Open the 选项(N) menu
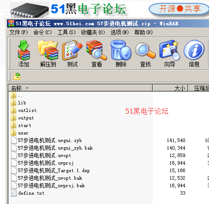Viewport: 209px width, 204px height. 120,32
